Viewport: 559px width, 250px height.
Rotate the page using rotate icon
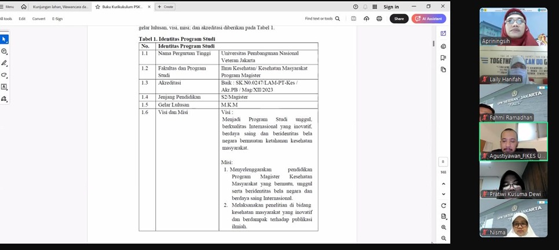click(x=443, y=205)
